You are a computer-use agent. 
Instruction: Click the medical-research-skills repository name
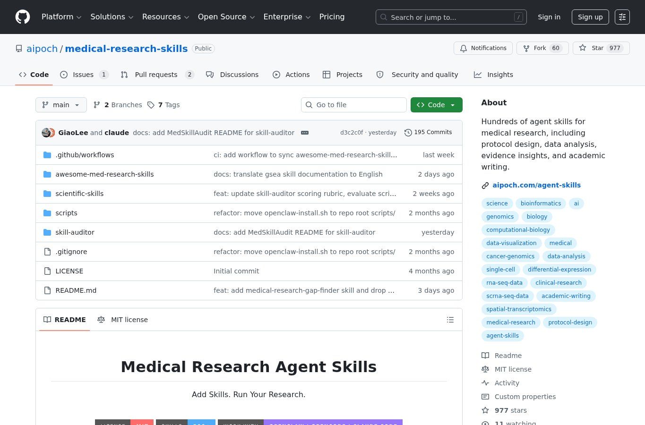(126, 49)
